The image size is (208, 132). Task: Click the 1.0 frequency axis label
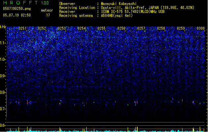coord(3,59)
